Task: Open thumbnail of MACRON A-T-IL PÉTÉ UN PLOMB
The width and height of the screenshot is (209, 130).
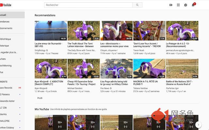Action: coord(149,69)
